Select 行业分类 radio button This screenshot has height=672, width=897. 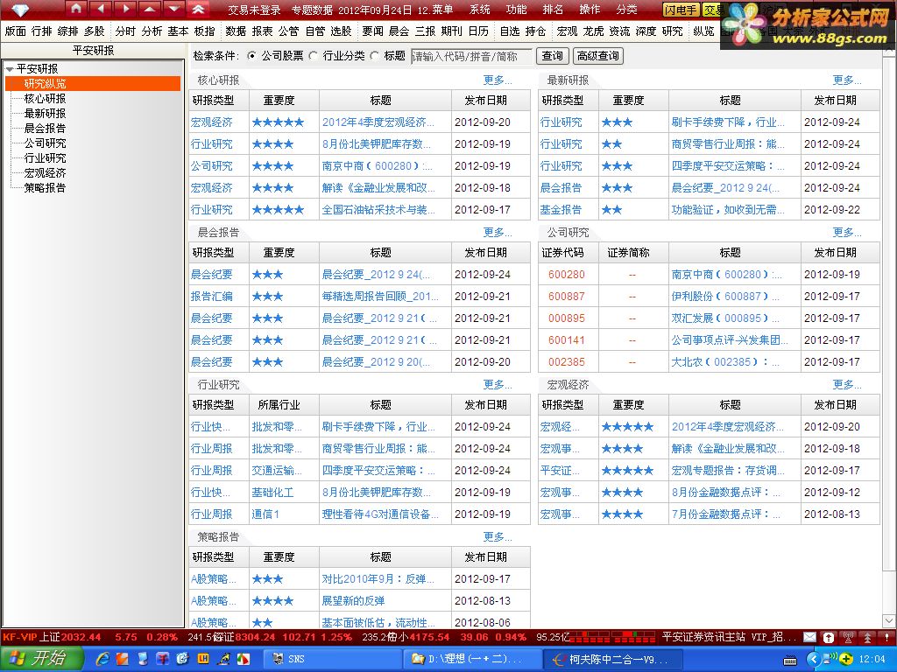313,56
